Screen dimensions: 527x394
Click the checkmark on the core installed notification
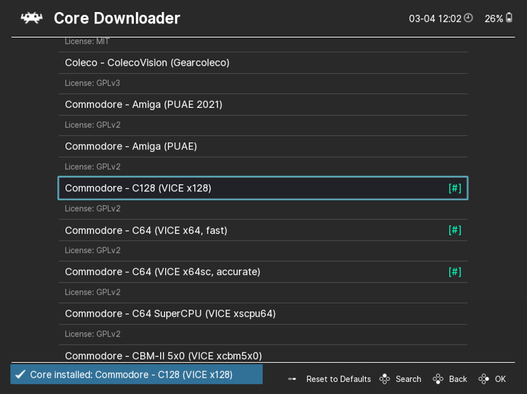click(21, 374)
